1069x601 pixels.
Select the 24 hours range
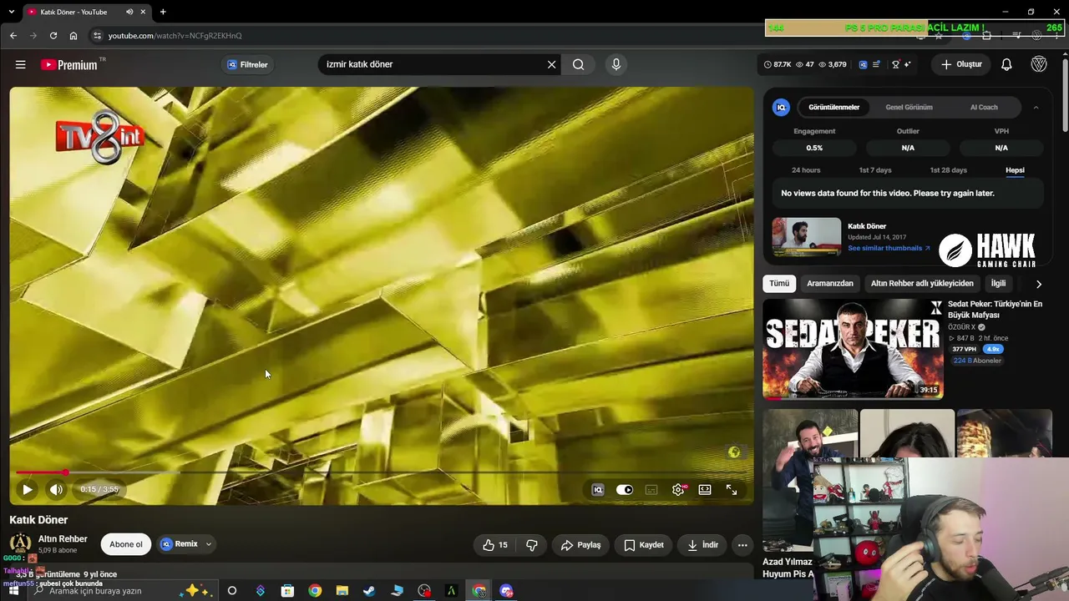(806, 170)
